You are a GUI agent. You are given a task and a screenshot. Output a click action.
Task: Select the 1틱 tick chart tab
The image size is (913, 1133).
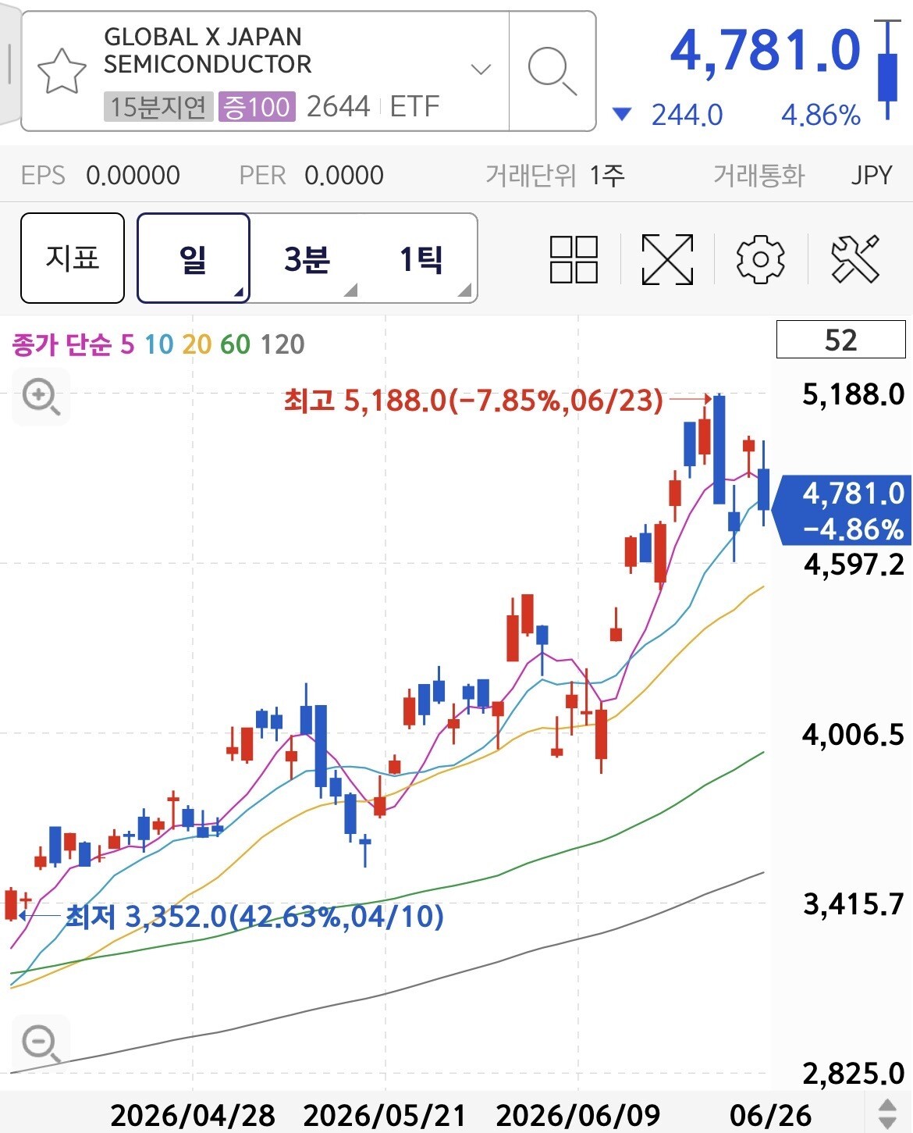(421, 258)
